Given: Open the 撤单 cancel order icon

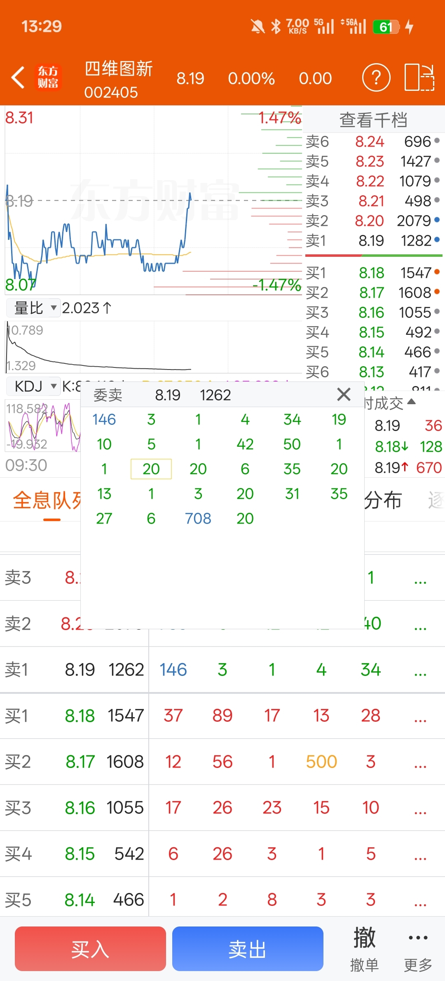Looking at the screenshot, I should [x=364, y=949].
